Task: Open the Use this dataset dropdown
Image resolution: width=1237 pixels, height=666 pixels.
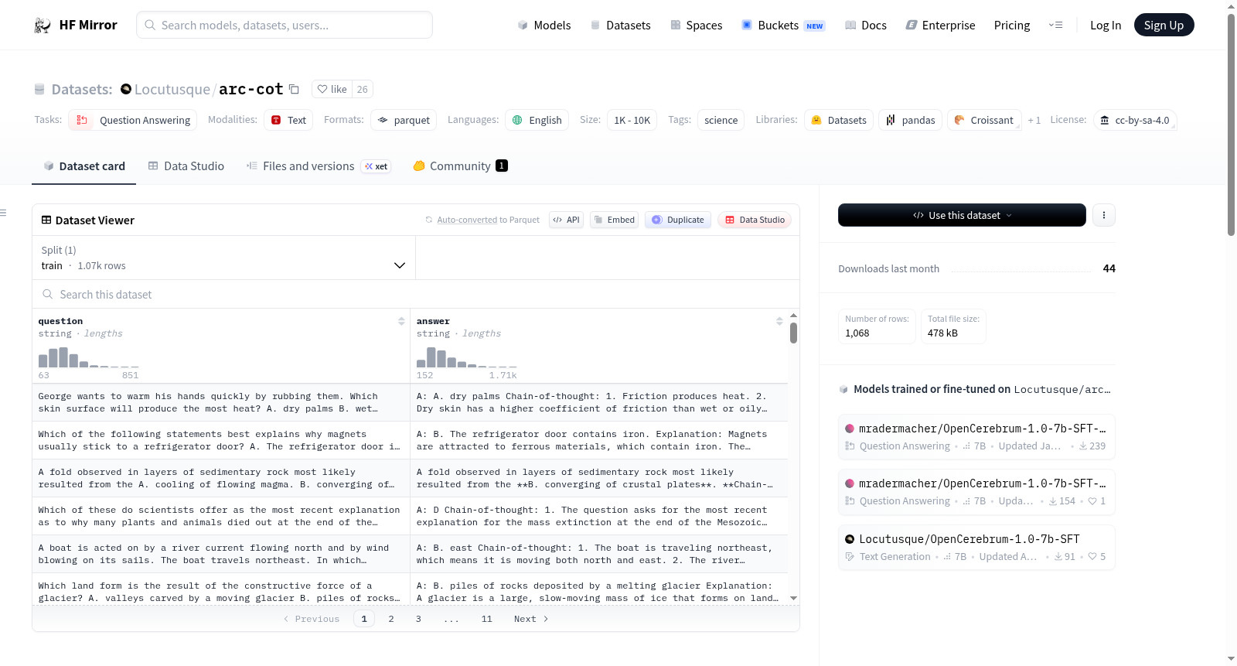Action: 962,215
